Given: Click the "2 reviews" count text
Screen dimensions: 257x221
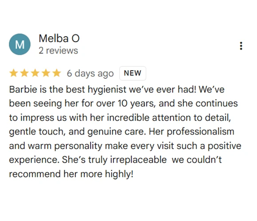Looking at the screenshot, I should (58, 50).
